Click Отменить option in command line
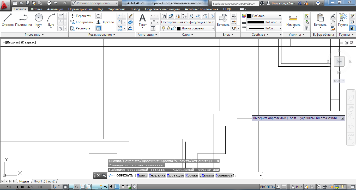The image size is (356, 190). [x=224, y=175]
